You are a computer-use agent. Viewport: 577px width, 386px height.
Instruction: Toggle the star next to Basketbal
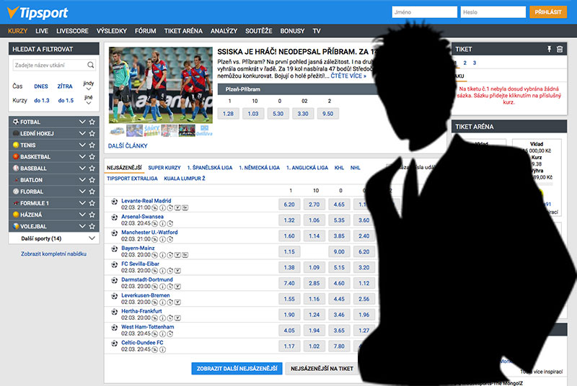pyautogui.click(x=92, y=157)
